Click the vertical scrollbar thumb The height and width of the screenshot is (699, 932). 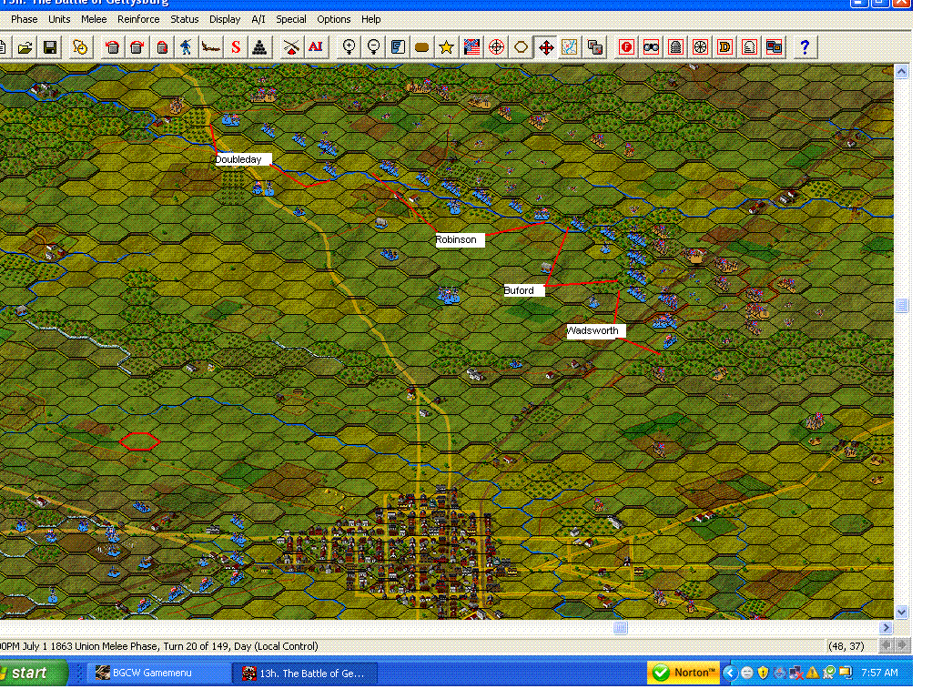pyautogui.click(x=902, y=306)
